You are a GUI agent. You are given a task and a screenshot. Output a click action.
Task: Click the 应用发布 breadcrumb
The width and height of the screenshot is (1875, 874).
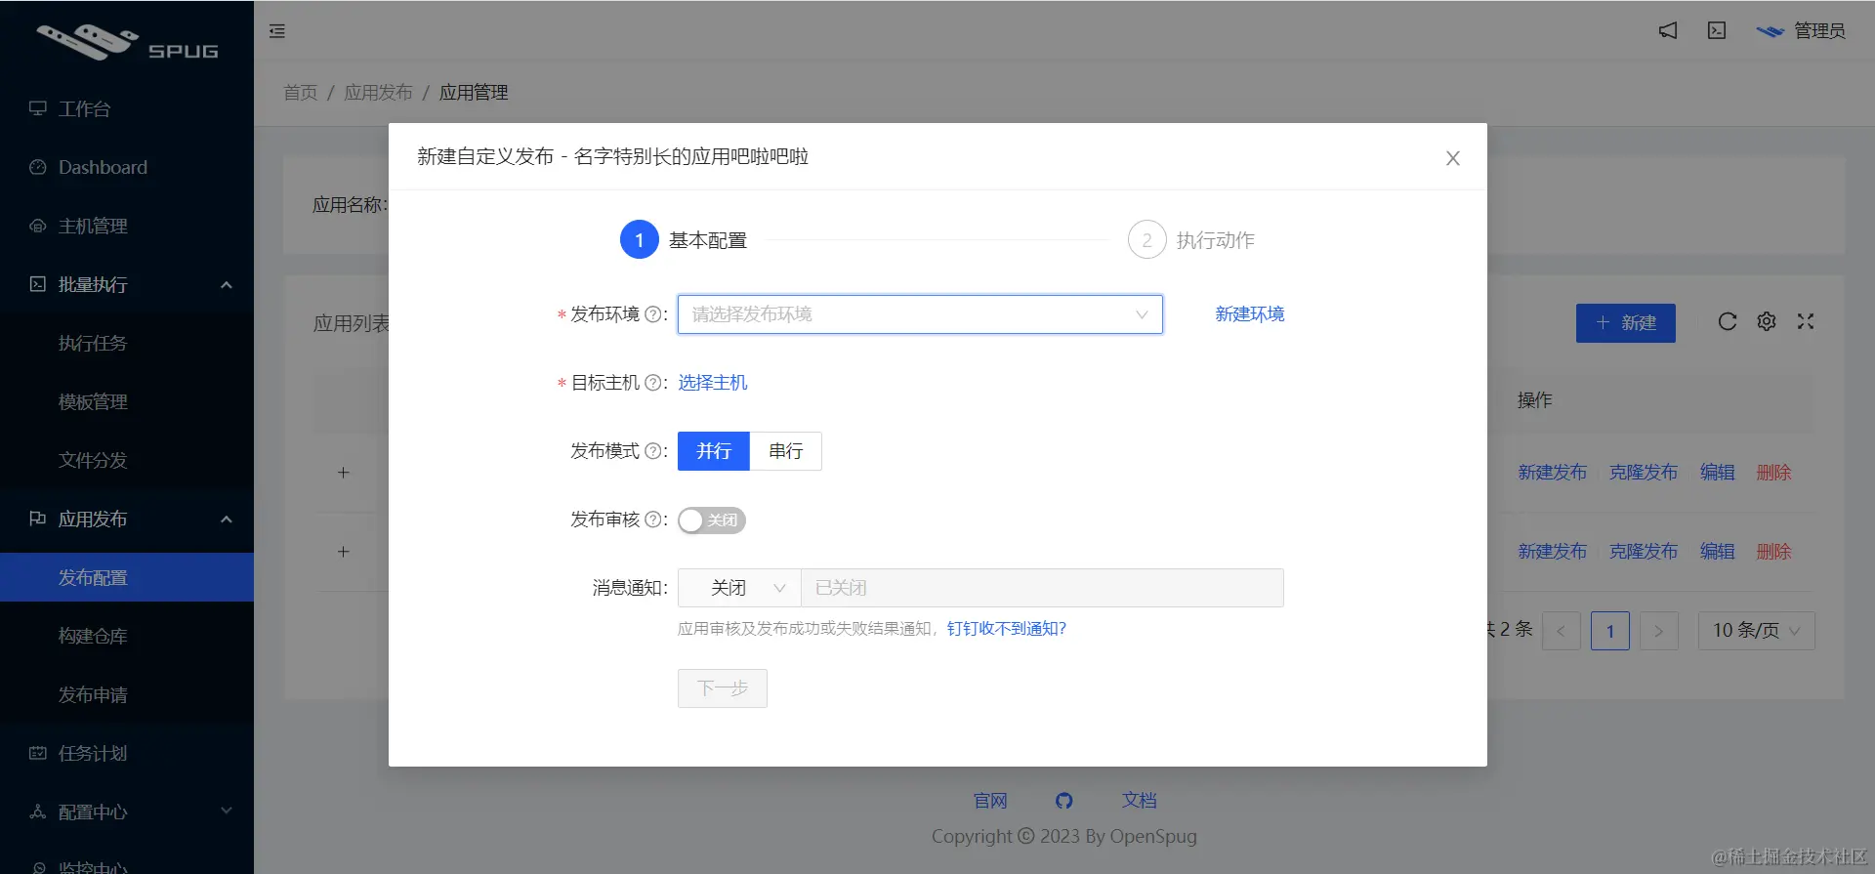coord(379,93)
